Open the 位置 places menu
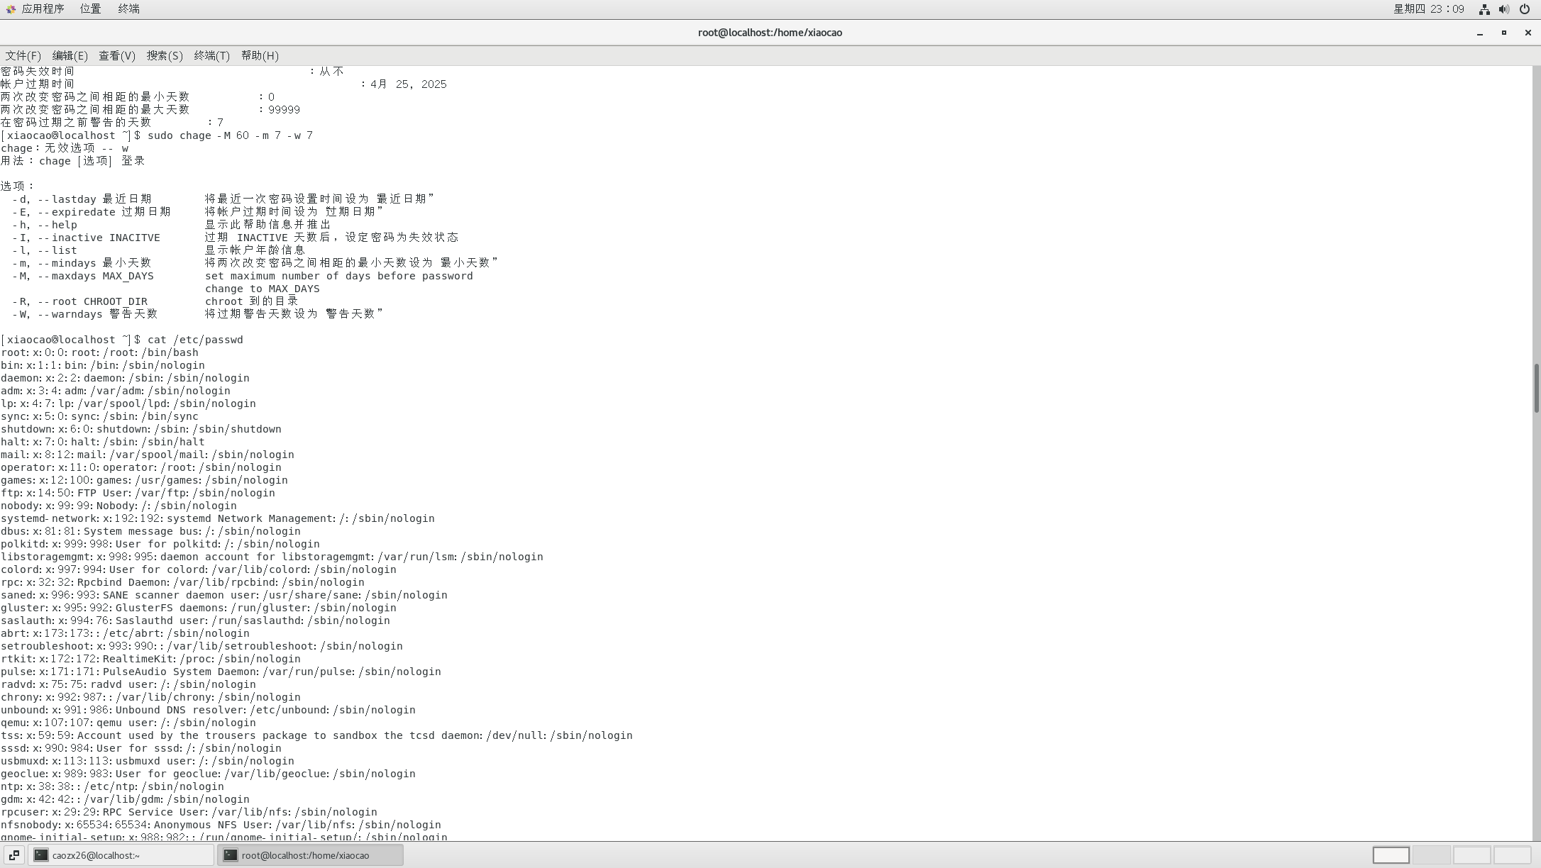 [90, 9]
